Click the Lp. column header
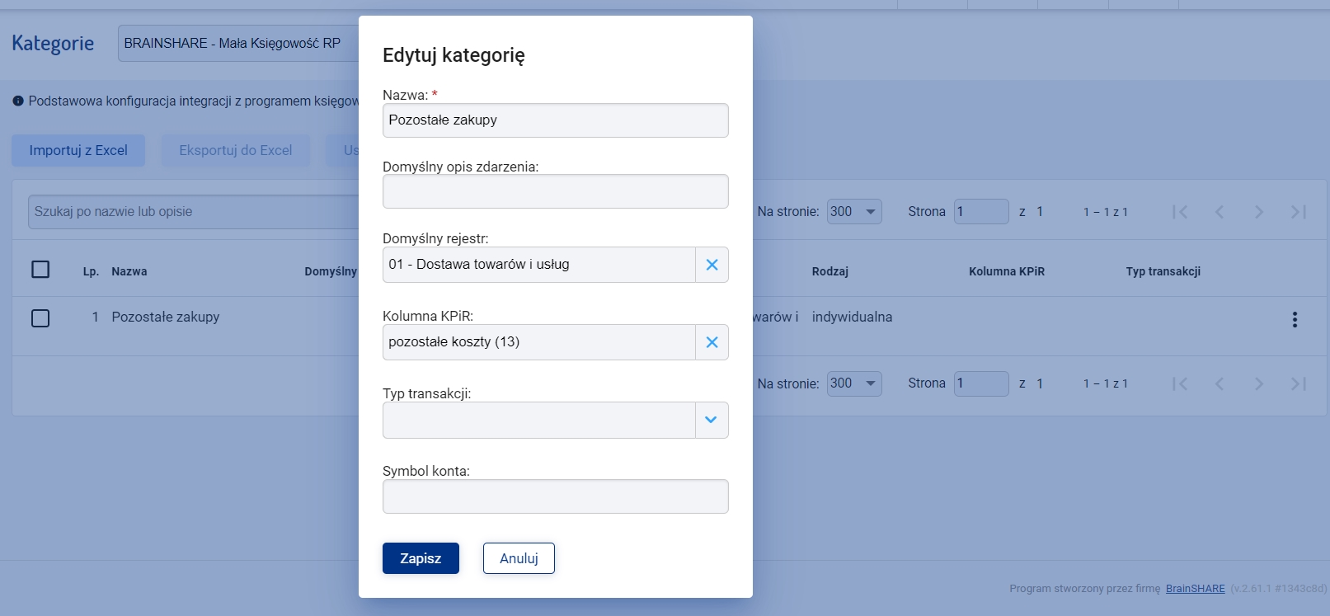The height and width of the screenshot is (616, 1330). tap(91, 271)
